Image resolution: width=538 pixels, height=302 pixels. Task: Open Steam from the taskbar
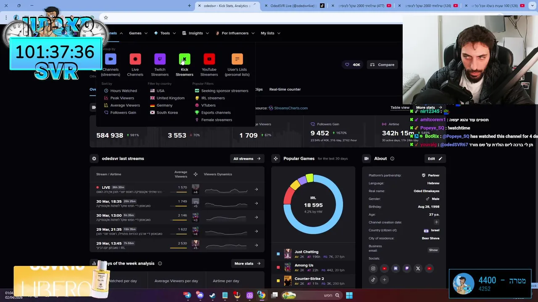[x=212, y=295]
